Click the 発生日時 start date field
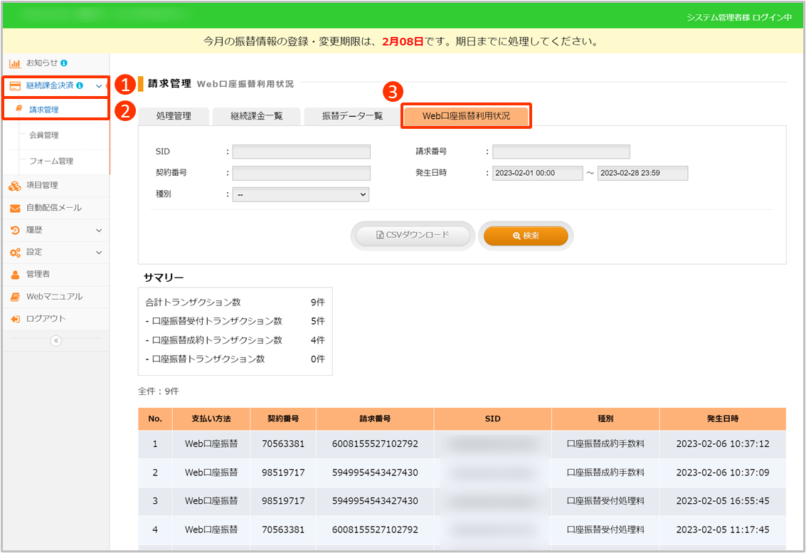The width and height of the screenshot is (806, 553). pos(537,173)
